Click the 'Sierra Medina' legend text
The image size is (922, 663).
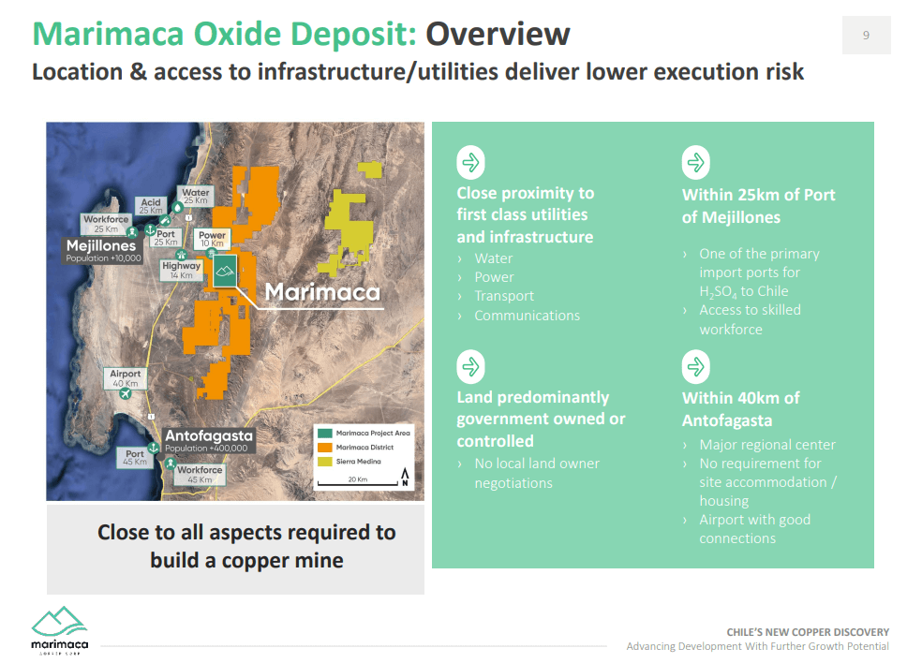(359, 462)
